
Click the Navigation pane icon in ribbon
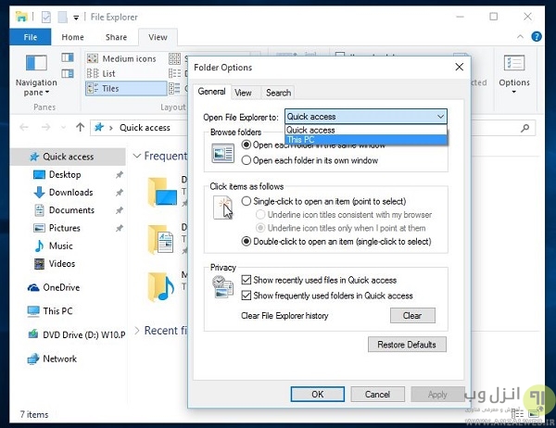click(x=36, y=68)
